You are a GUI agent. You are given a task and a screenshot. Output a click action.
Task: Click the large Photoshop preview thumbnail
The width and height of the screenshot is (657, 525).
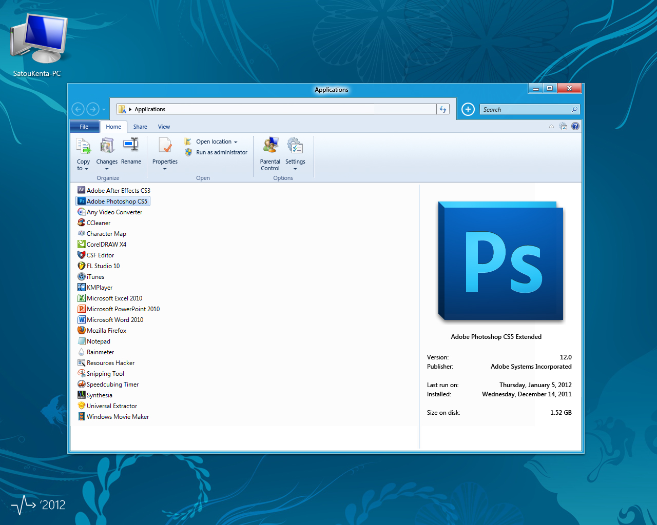pos(500,261)
